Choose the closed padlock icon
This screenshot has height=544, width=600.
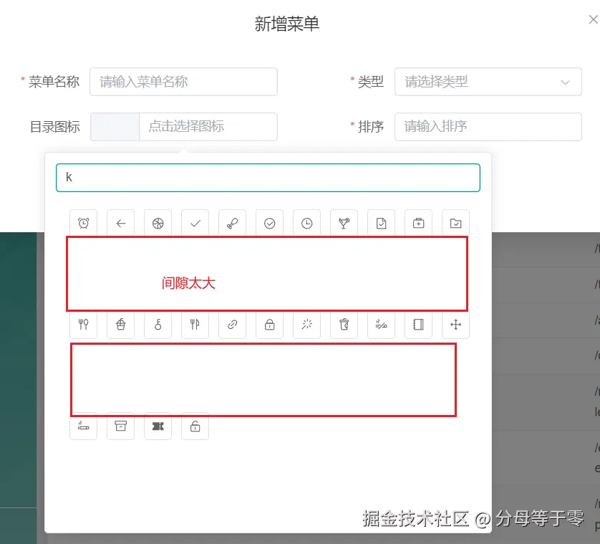(x=269, y=325)
